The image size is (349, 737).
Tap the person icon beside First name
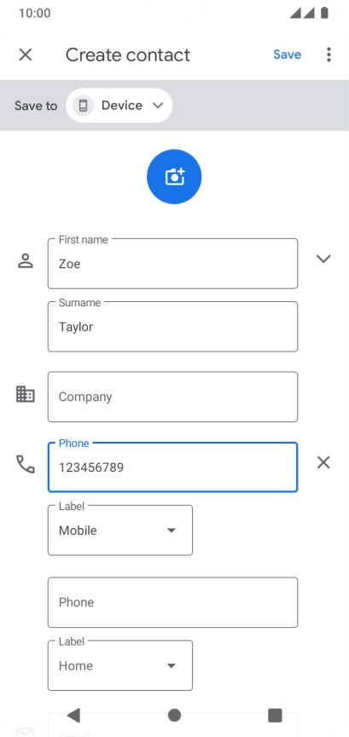(x=26, y=260)
